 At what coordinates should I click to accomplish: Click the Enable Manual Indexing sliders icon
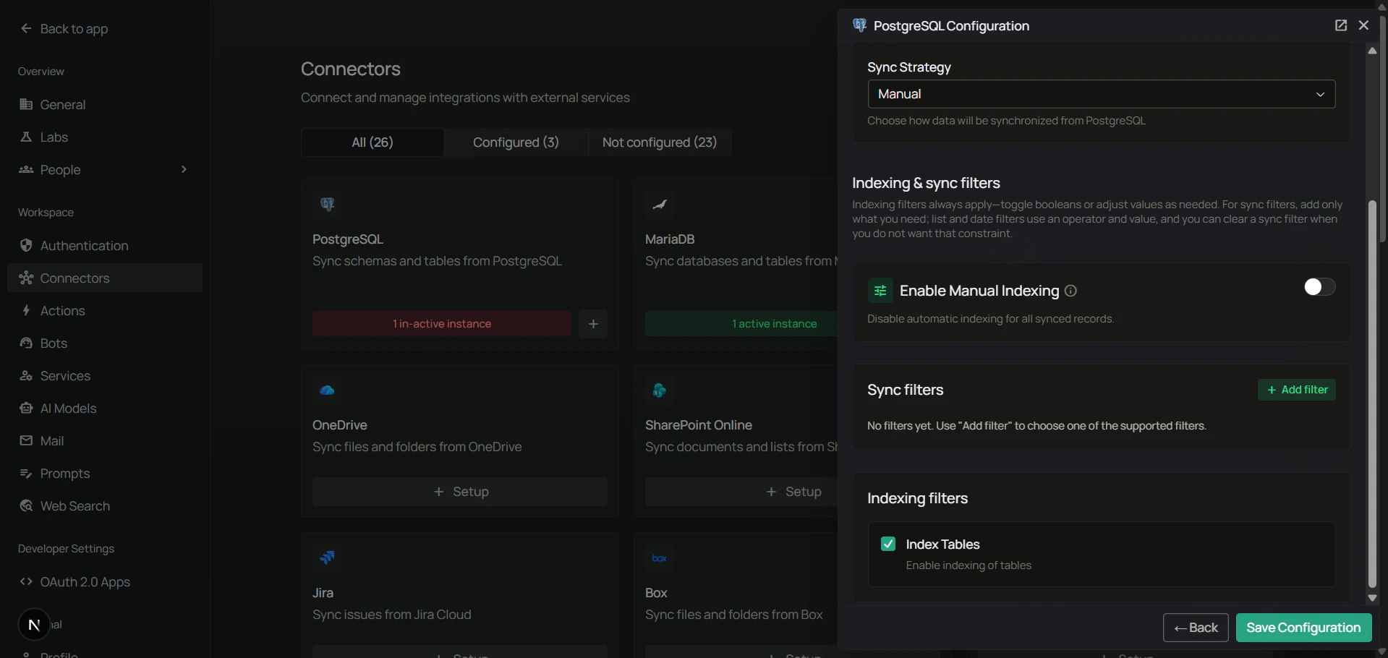coord(880,291)
